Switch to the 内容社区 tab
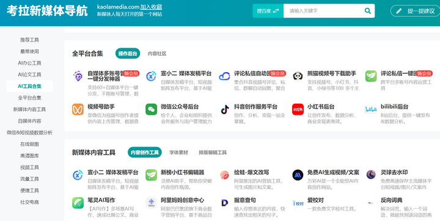 (x=157, y=54)
